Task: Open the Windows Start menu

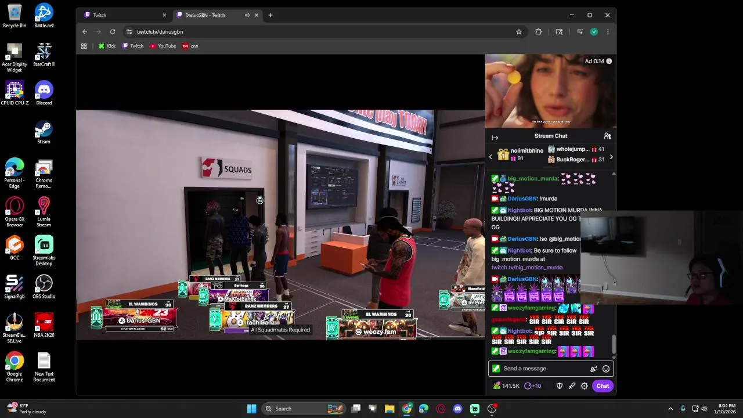Action: click(x=251, y=409)
